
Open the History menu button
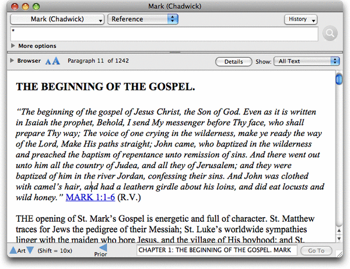(301, 19)
